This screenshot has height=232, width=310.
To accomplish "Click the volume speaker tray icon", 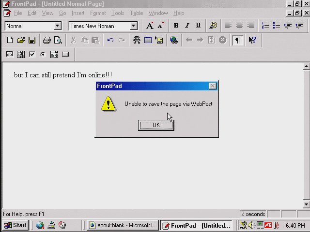I will (x=250, y=225).
